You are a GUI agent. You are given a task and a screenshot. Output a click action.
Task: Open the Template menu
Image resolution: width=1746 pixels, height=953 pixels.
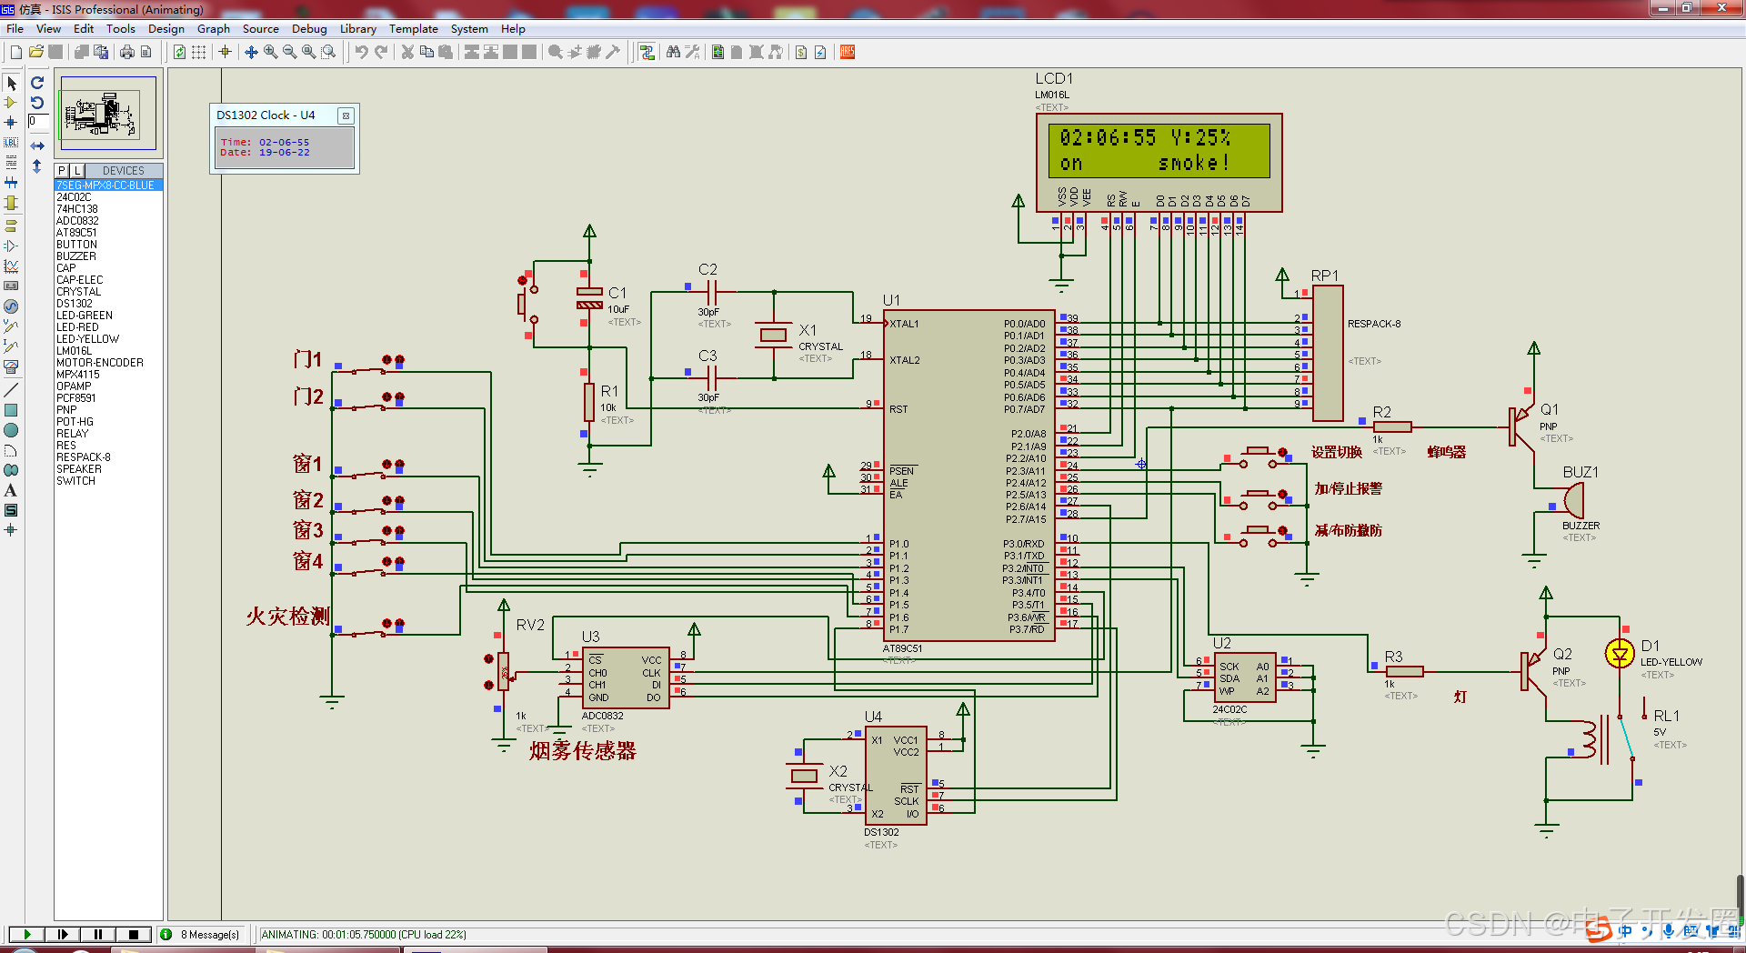click(414, 29)
